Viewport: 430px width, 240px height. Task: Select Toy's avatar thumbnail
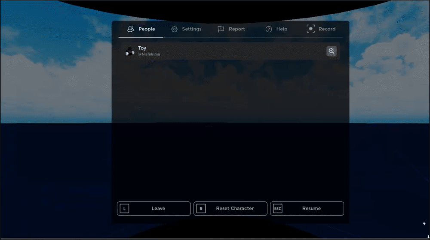point(130,51)
